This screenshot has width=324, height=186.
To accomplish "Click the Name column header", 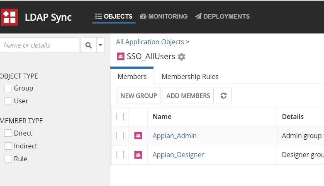I will (162, 117).
